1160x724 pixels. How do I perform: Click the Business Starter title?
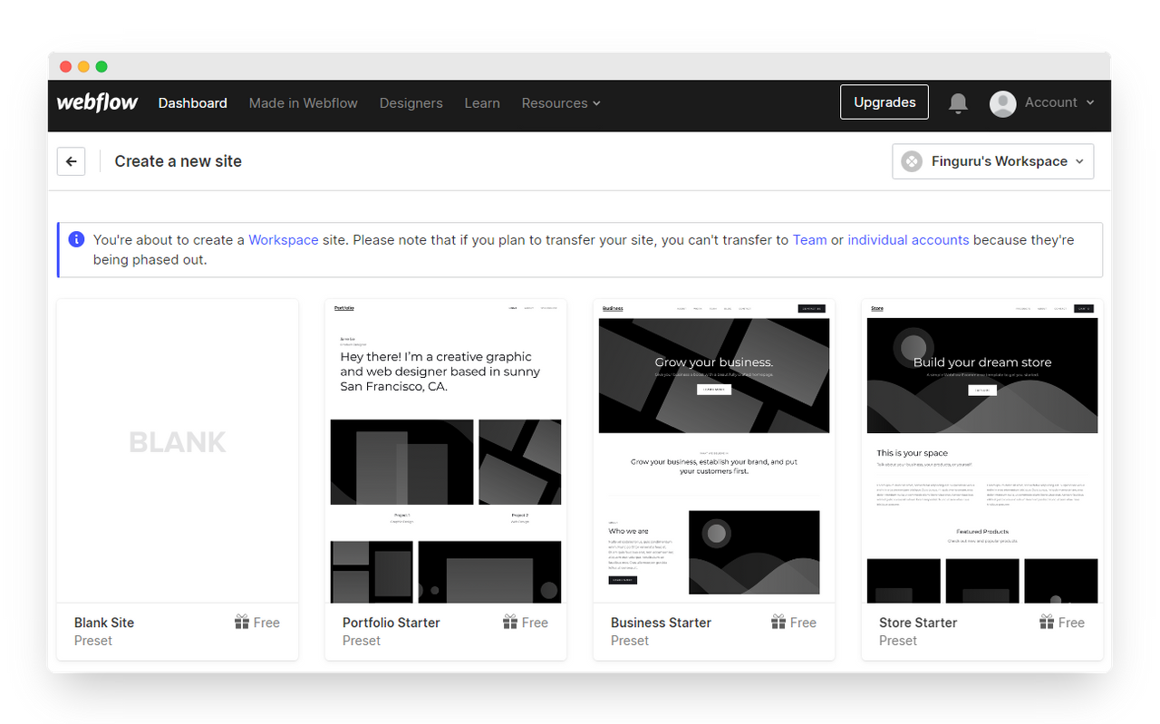point(661,623)
